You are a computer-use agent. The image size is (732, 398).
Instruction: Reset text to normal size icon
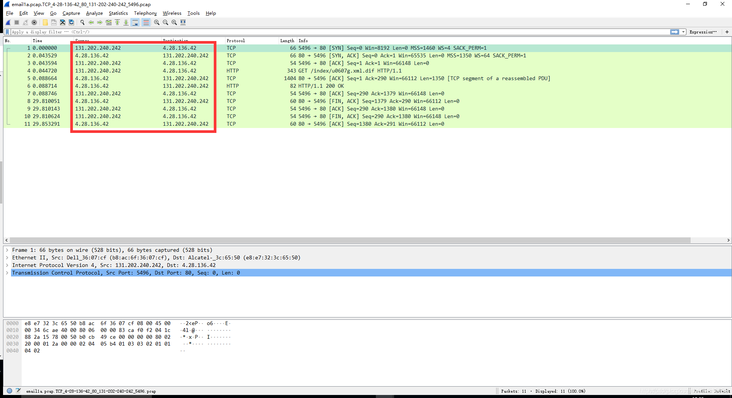tap(174, 22)
